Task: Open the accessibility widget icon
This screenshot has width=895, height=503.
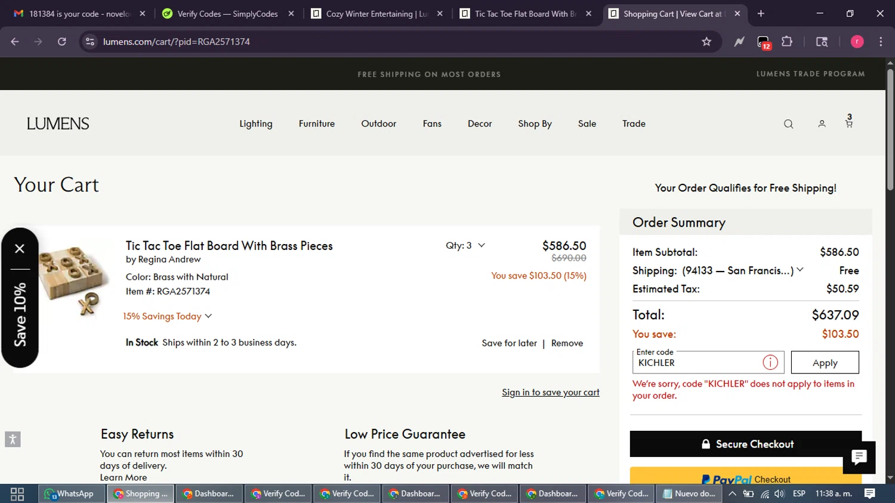Action: point(13,440)
